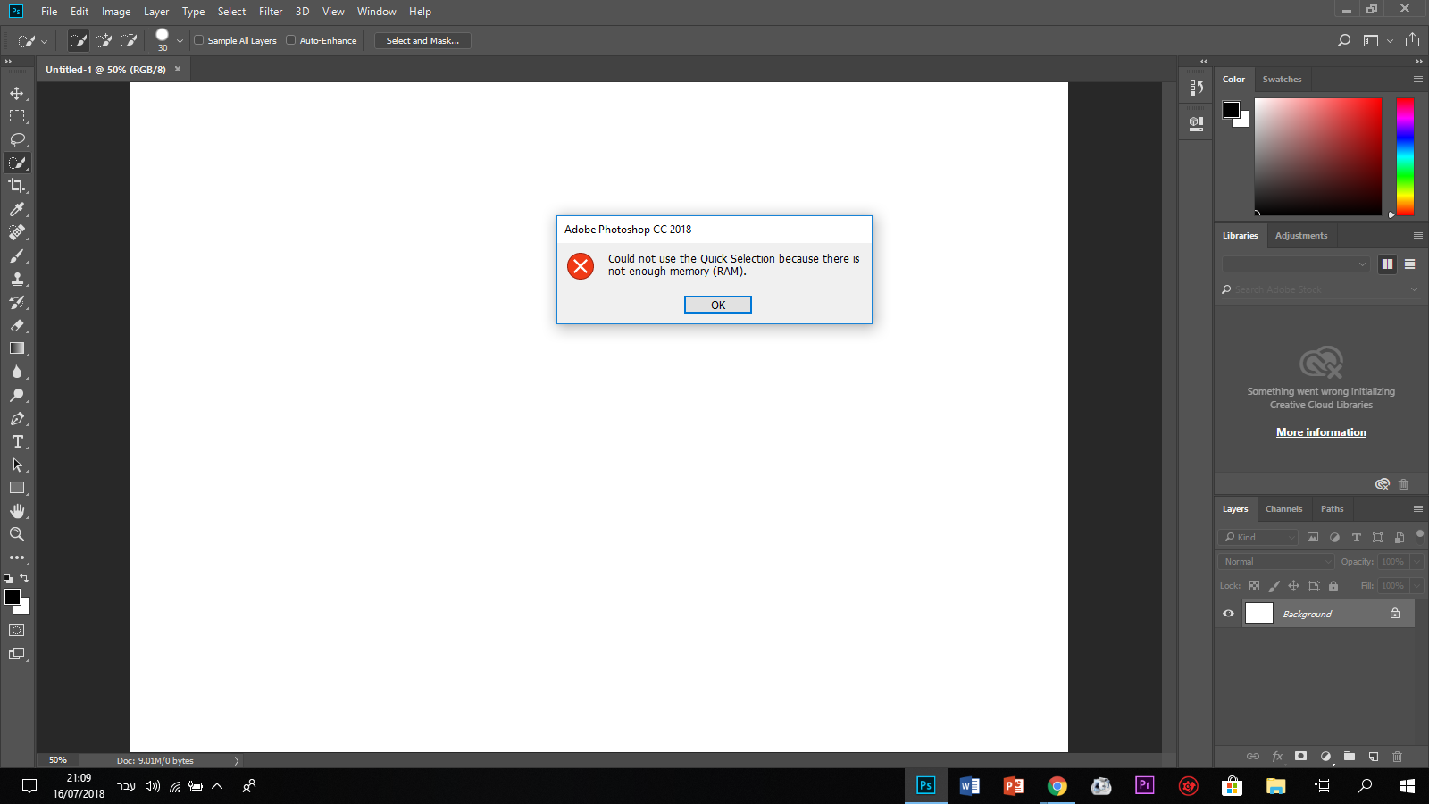Select the Eyedropper tool
1429x804 pixels.
(17, 209)
